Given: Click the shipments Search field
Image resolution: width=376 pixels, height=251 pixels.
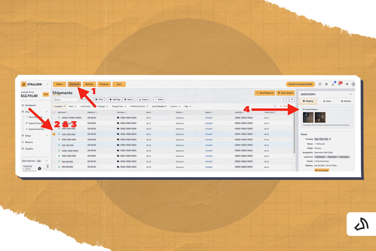Looking at the screenshot, I should (x=65, y=100).
